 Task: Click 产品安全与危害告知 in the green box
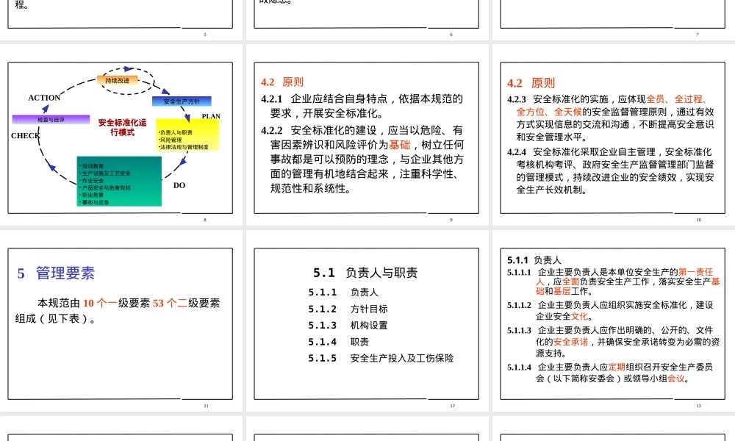click(105, 188)
